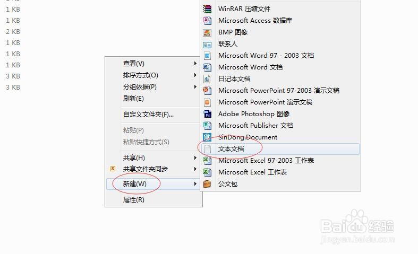
Task: Click the Microsoft Access database icon
Action: [207, 21]
